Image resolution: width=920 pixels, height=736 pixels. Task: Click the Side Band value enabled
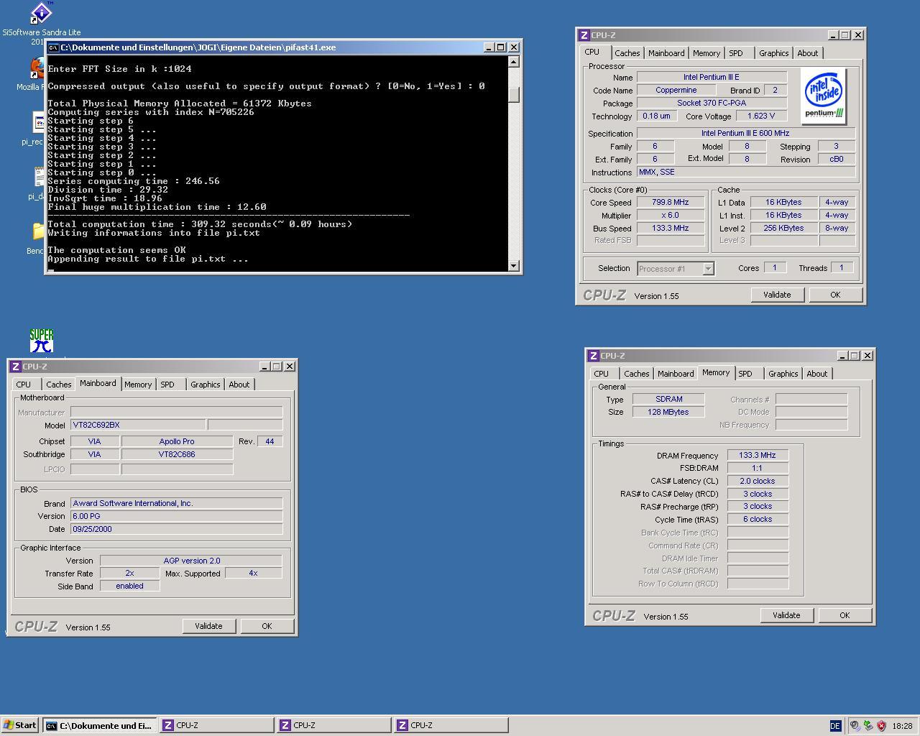(x=129, y=586)
